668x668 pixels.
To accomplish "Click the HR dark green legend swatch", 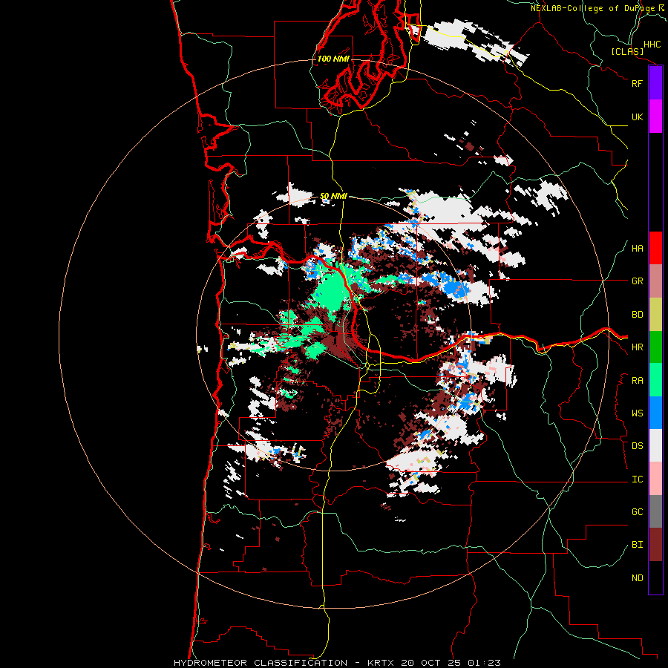I will point(655,347).
